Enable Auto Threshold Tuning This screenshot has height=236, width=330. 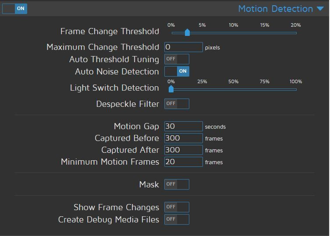(177, 59)
